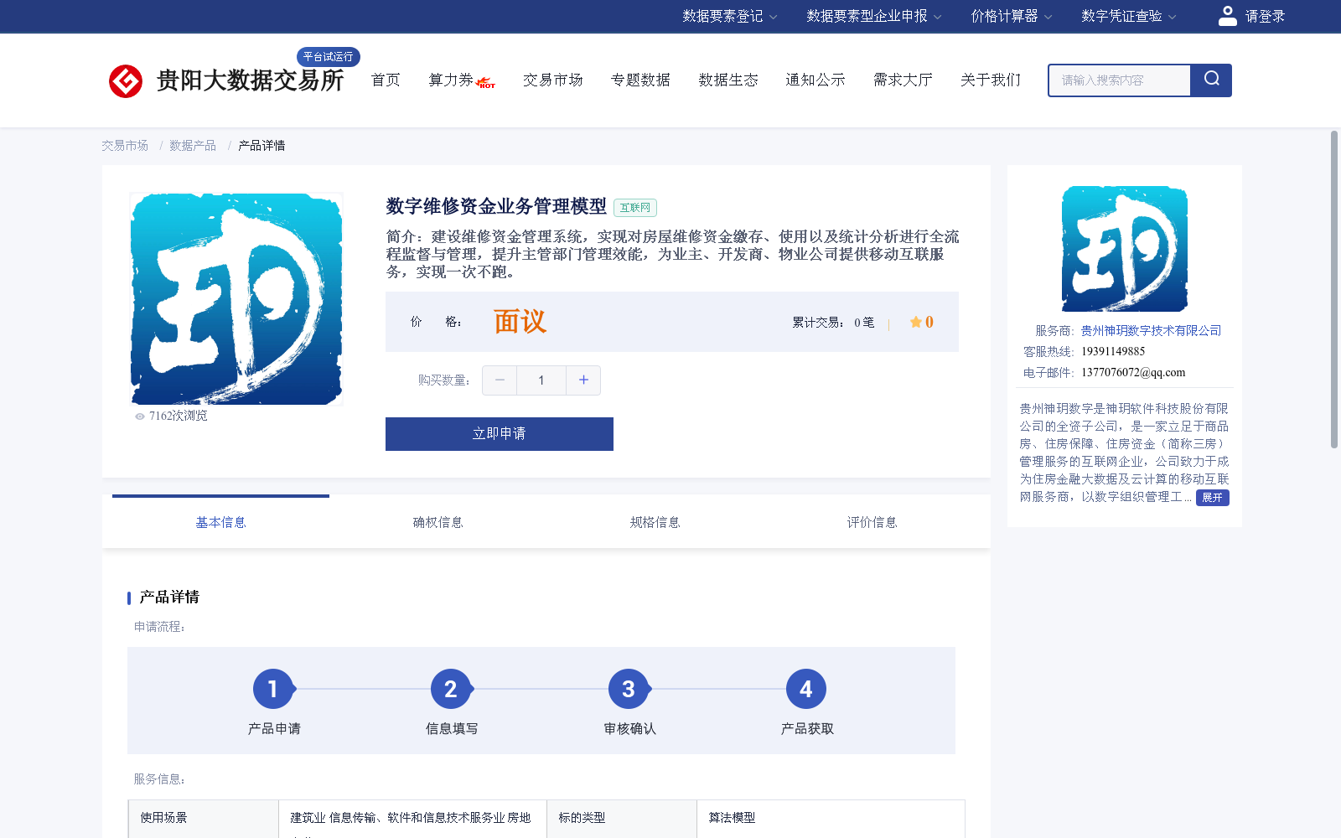Click the 平台试运行 badge
This screenshot has height=838, width=1341.
point(329,57)
